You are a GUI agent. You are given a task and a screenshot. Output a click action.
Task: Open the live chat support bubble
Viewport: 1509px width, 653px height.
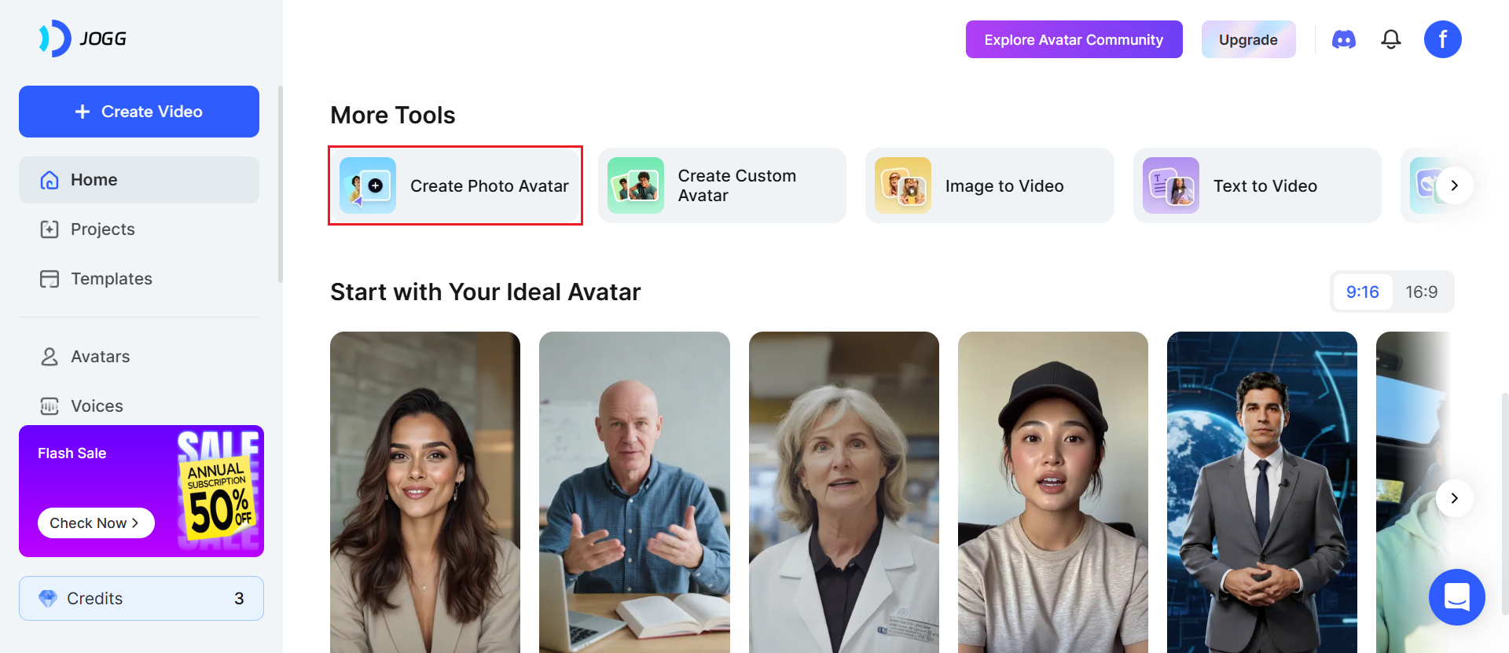(x=1456, y=597)
